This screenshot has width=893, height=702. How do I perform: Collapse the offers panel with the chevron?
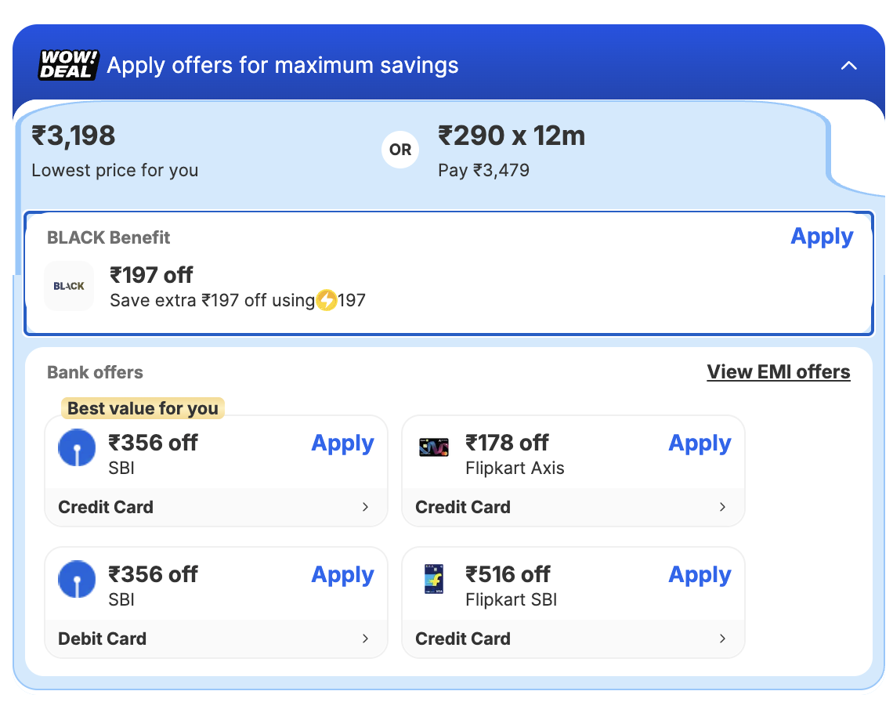[x=849, y=66]
